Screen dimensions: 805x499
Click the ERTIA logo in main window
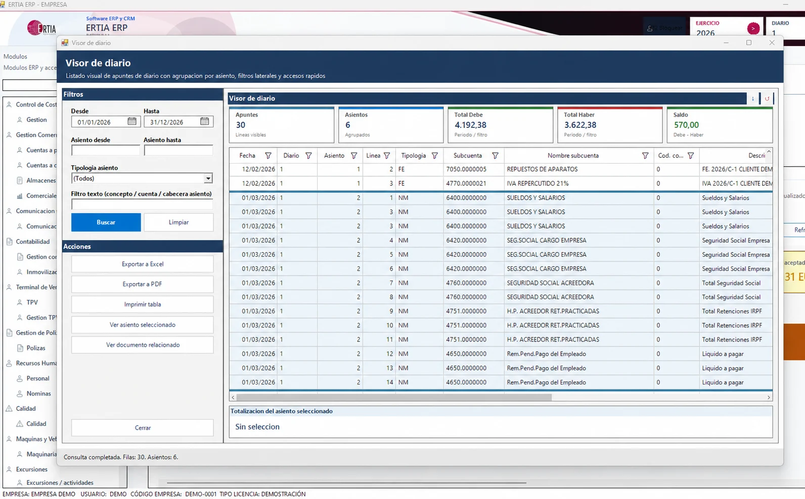click(41, 28)
